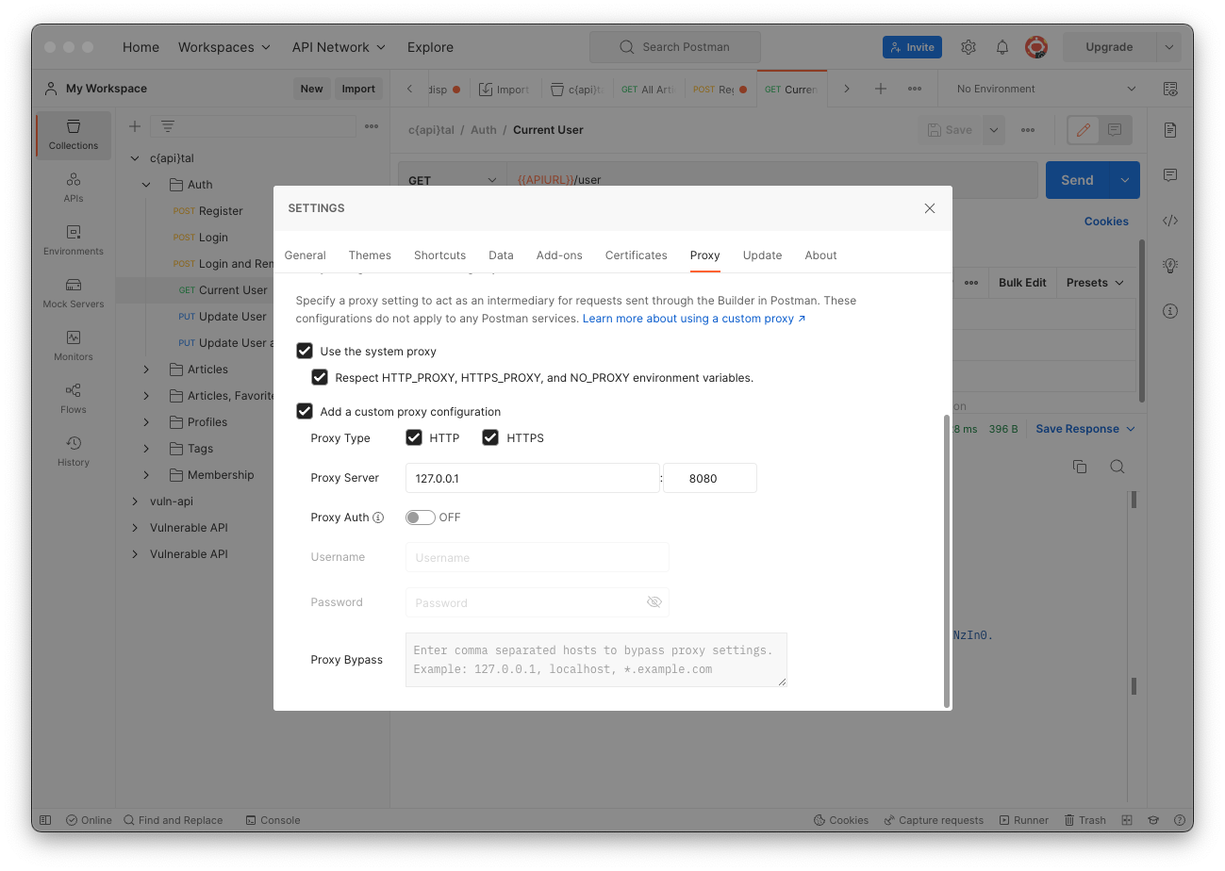Go to the Shortcuts settings tab
This screenshot has height=871, width=1225.
(x=439, y=255)
